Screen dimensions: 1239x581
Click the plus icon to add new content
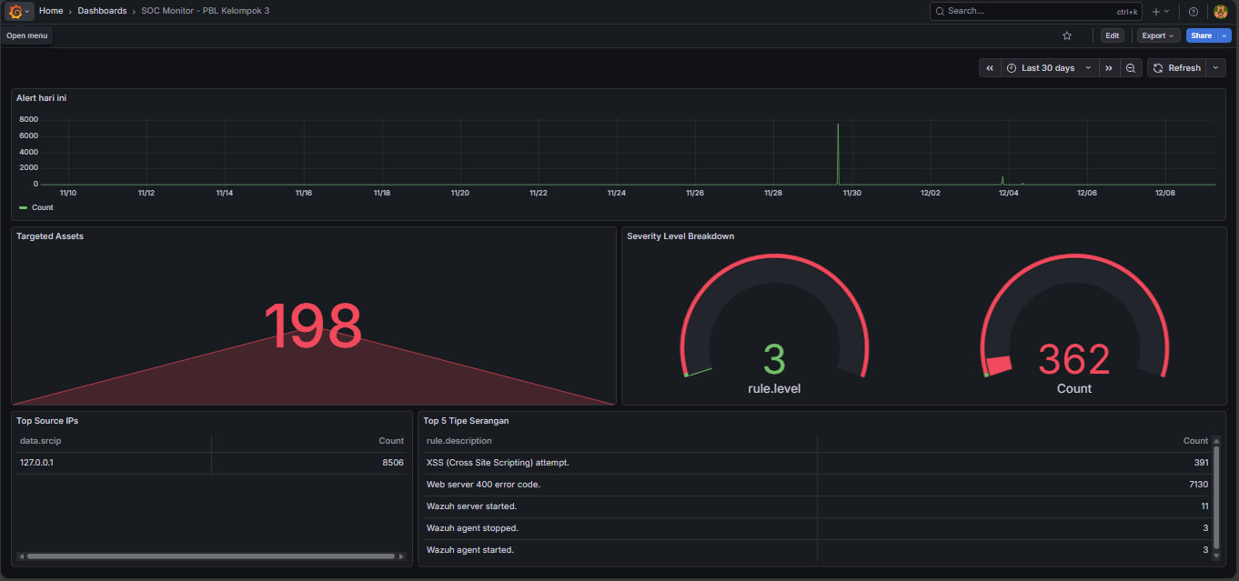(x=1155, y=11)
